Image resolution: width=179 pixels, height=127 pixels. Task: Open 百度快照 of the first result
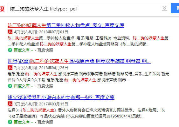coord(45,50)
